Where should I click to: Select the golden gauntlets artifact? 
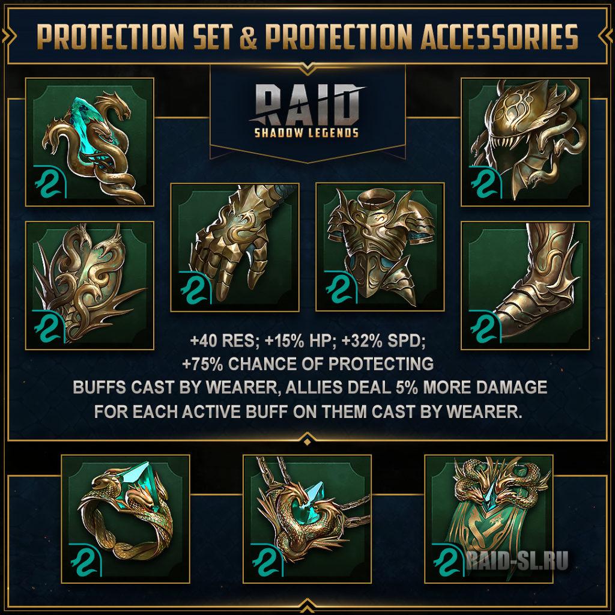pyautogui.click(x=235, y=247)
